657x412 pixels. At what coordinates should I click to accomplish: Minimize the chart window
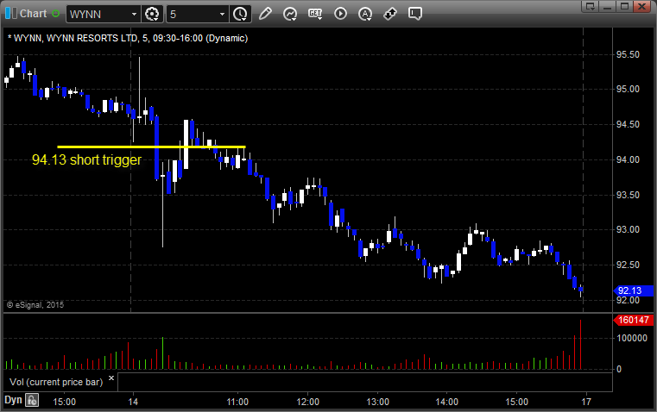(608, 6)
